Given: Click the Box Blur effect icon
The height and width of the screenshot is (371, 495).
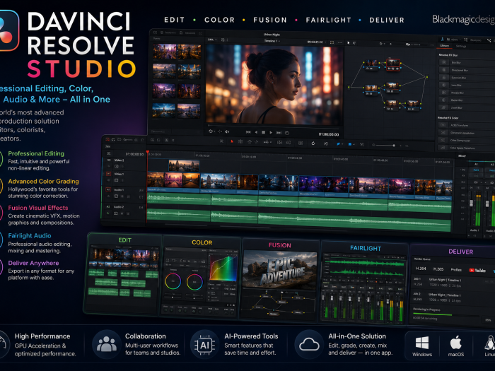Looking at the screenshot, I should tap(444, 62).
